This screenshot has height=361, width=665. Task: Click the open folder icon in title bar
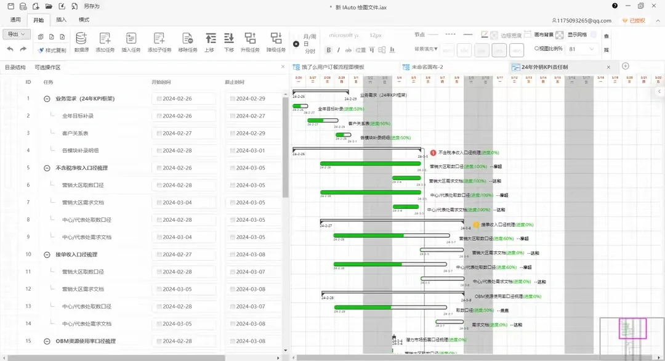coord(49,6)
